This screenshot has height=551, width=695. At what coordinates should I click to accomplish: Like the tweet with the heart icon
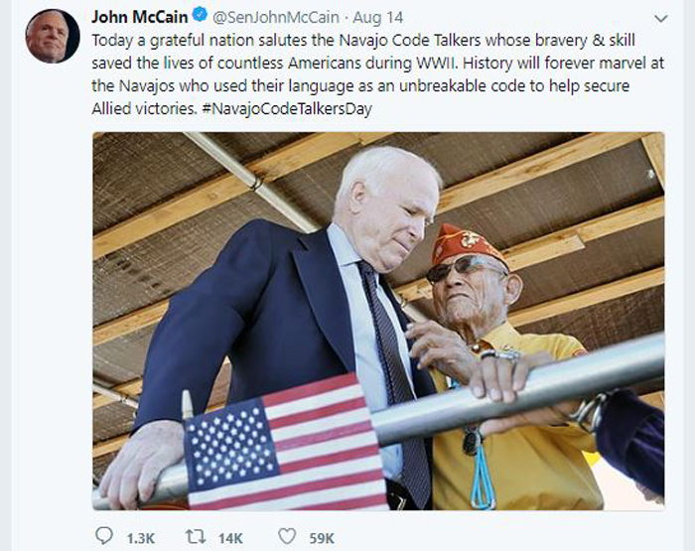(287, 536)
